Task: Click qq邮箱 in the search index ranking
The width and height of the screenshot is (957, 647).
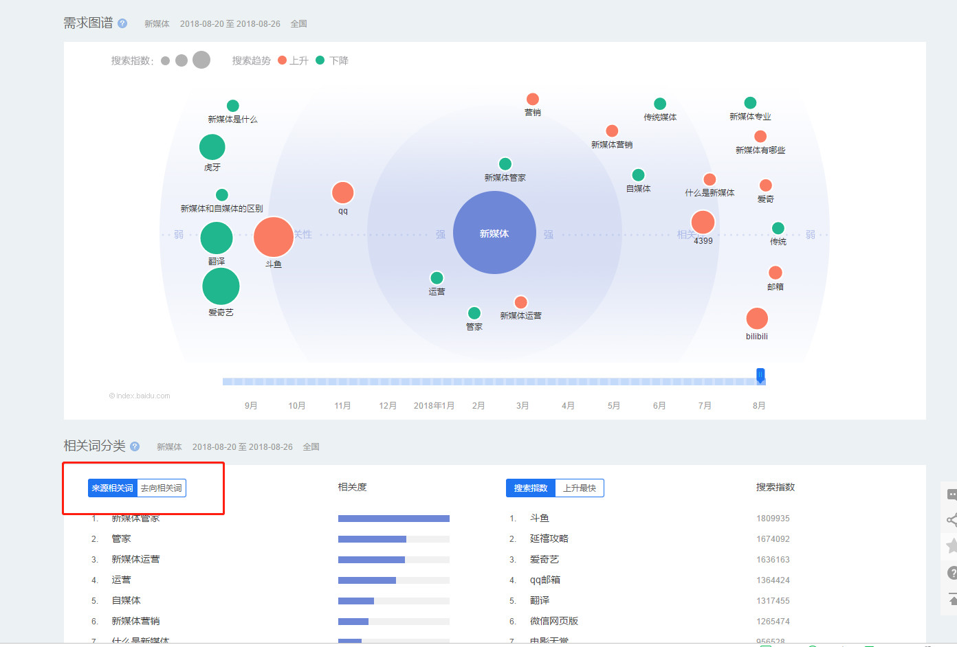Action: (545, 580)
